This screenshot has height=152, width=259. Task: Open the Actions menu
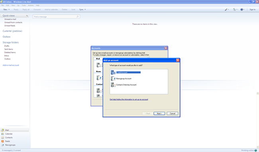[31, 6]
